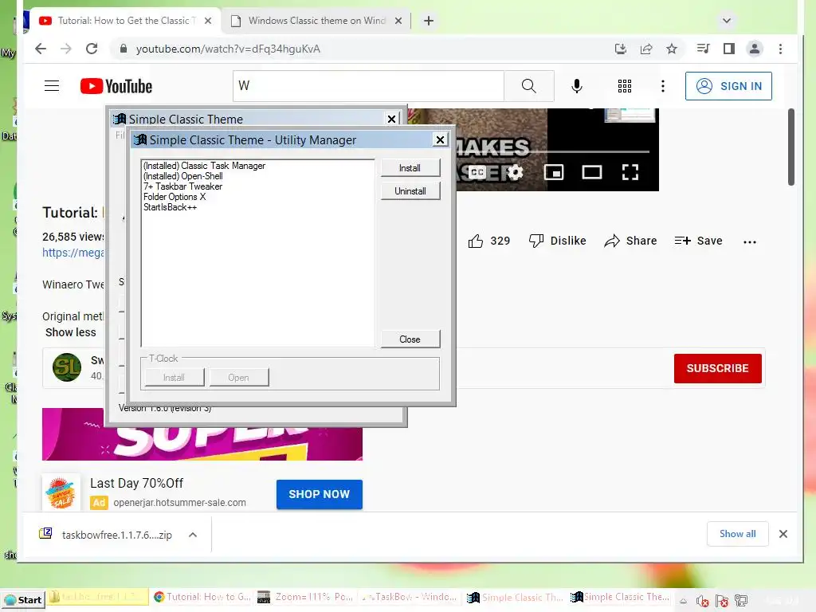Open the Start menu

23,599
